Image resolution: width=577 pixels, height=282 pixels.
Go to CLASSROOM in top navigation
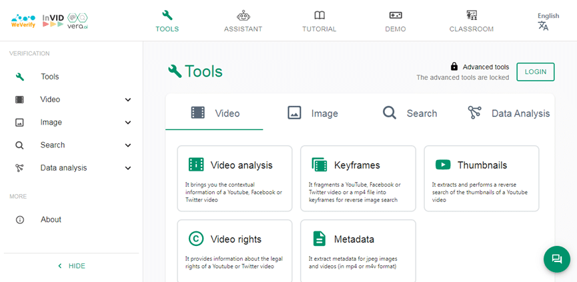pyautogui.click(x=472, y=29)
